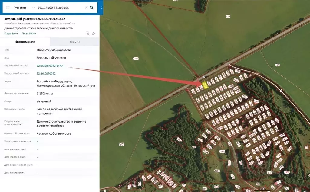The image size is (310, 192).
Task: Select the Тип value Объект недвижимости
Action: coord(54,50)
